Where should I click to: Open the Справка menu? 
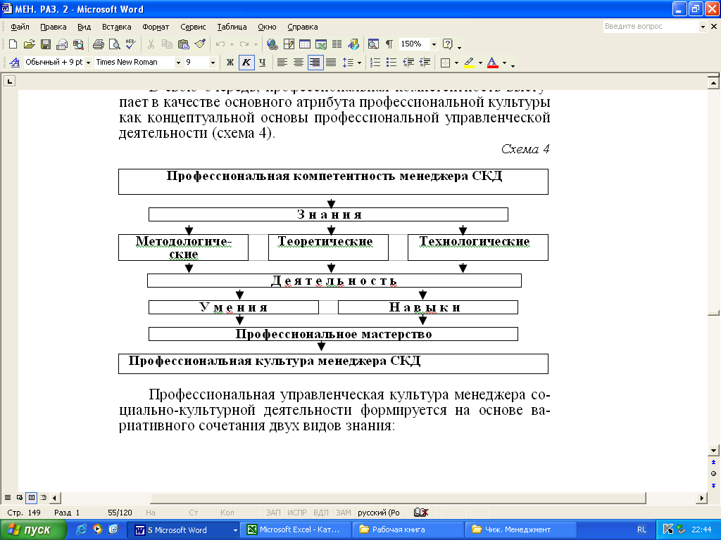303,27
